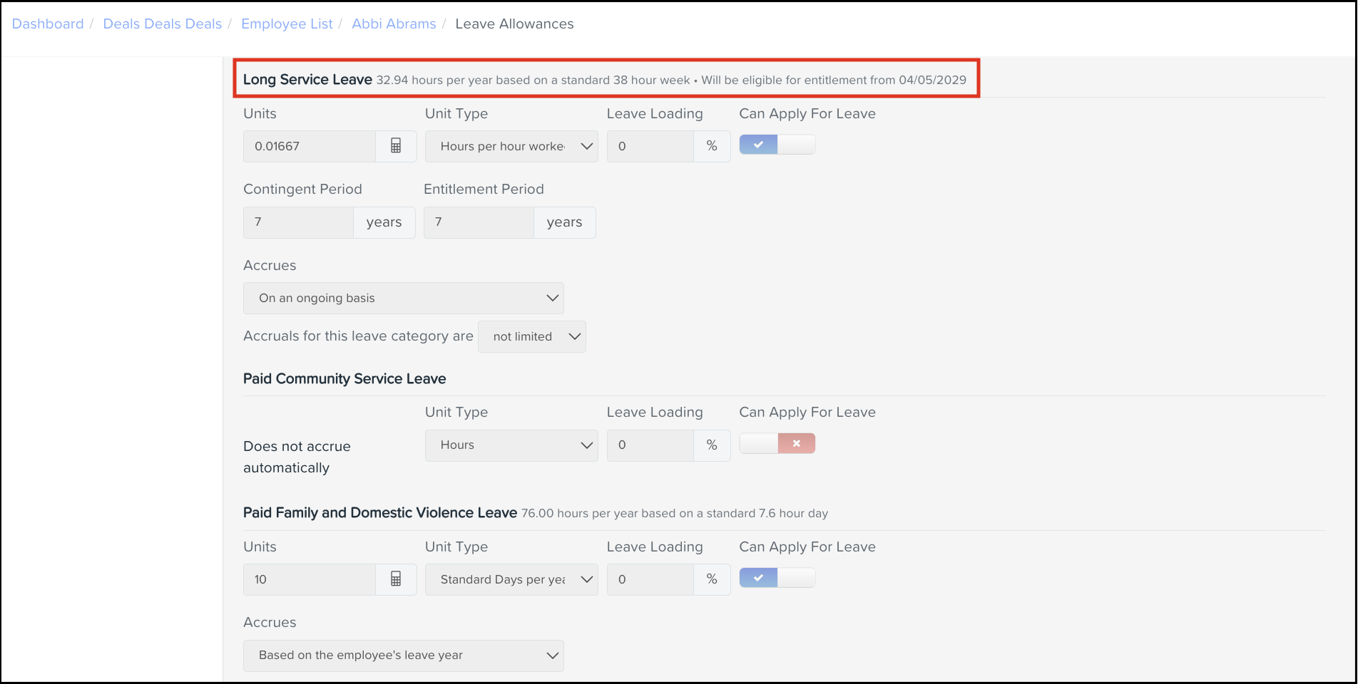This screenshot has width=1358, height=684.
Task: Click the Deals Deals Deals breadcrumb
Action: [163, 24]
